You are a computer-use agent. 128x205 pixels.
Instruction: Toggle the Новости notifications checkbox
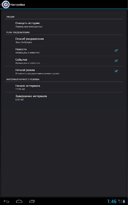pos(116,51)
